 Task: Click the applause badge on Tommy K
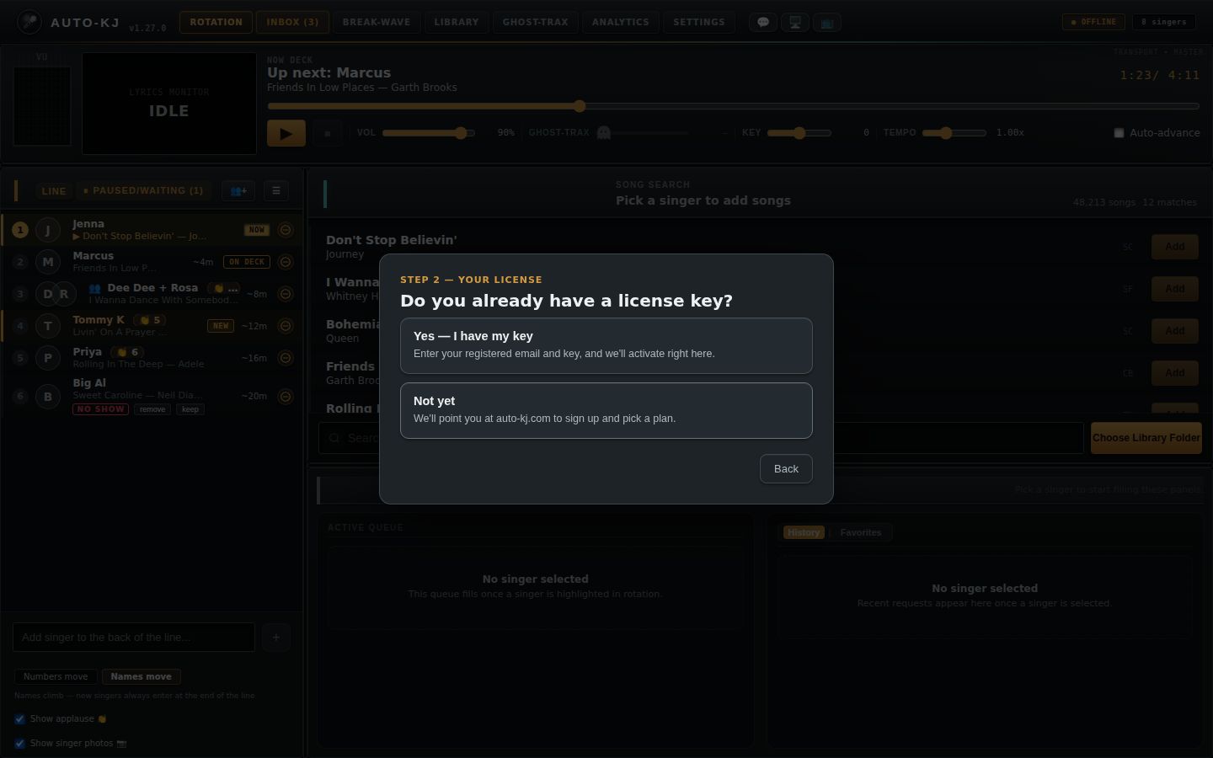click(151, 320)
